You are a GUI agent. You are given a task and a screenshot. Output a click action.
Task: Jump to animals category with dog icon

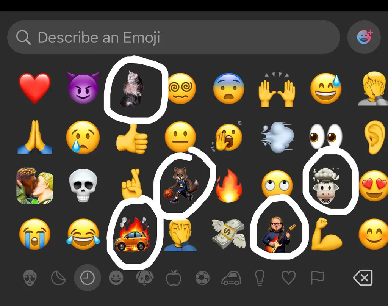point(145,278)
